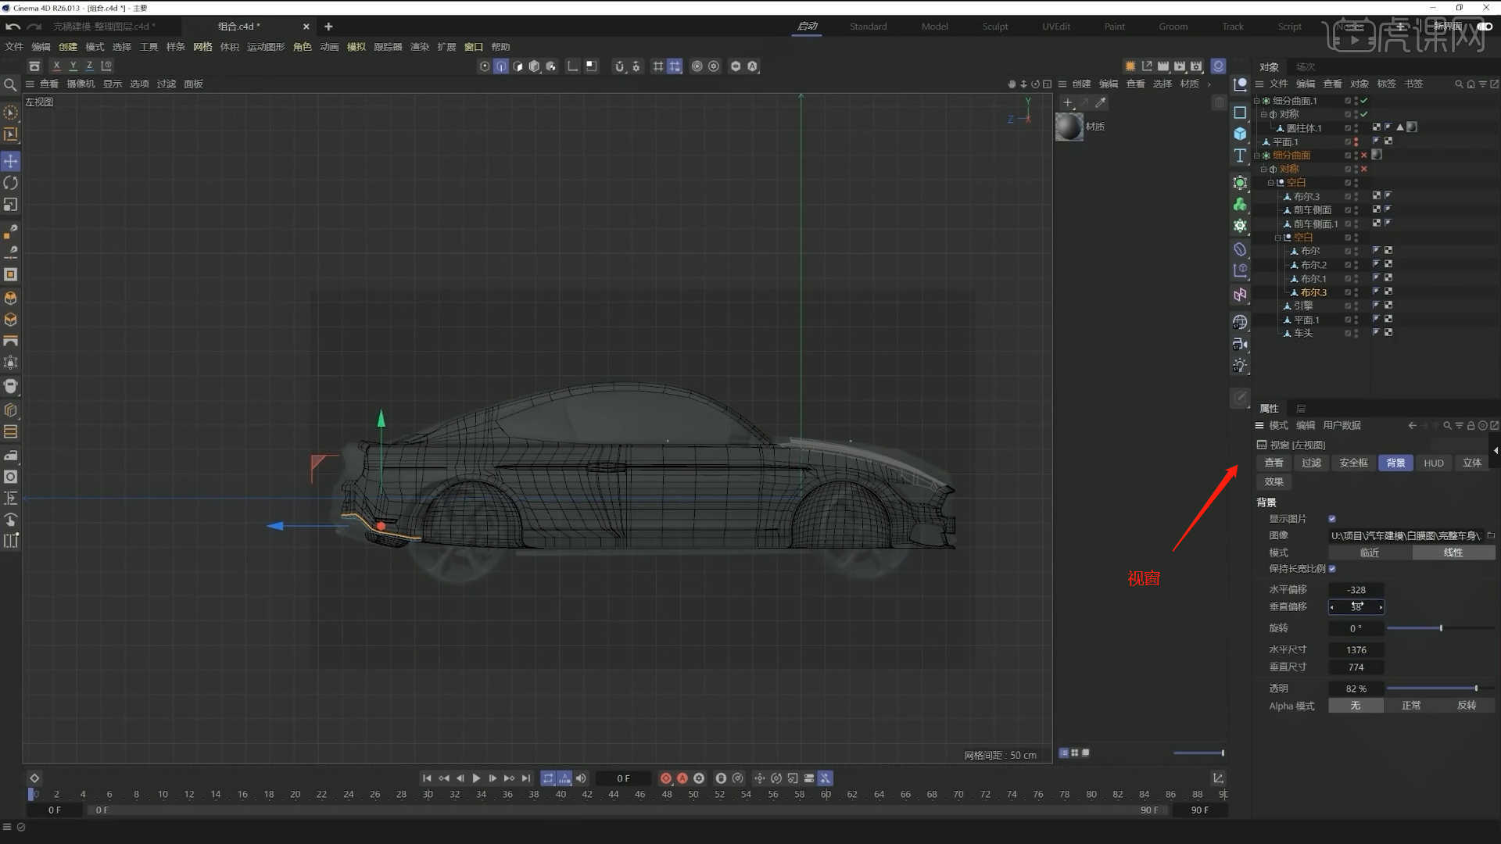Open the 安全框 tab in attributes
The image size is (1501, 844).
[1353, 463]
